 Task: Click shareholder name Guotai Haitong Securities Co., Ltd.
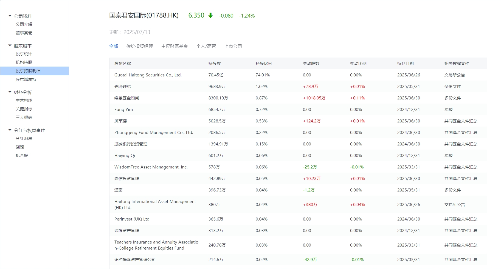pos(148,75)
